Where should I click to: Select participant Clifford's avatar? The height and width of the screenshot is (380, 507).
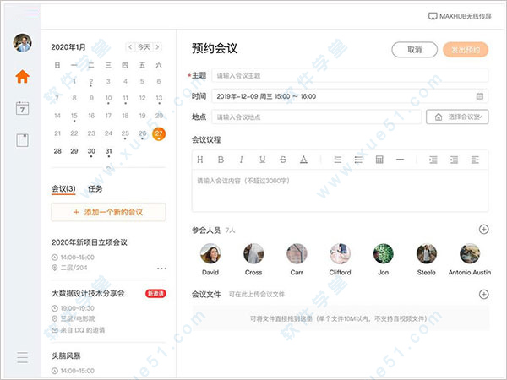[x=340, y=253]
